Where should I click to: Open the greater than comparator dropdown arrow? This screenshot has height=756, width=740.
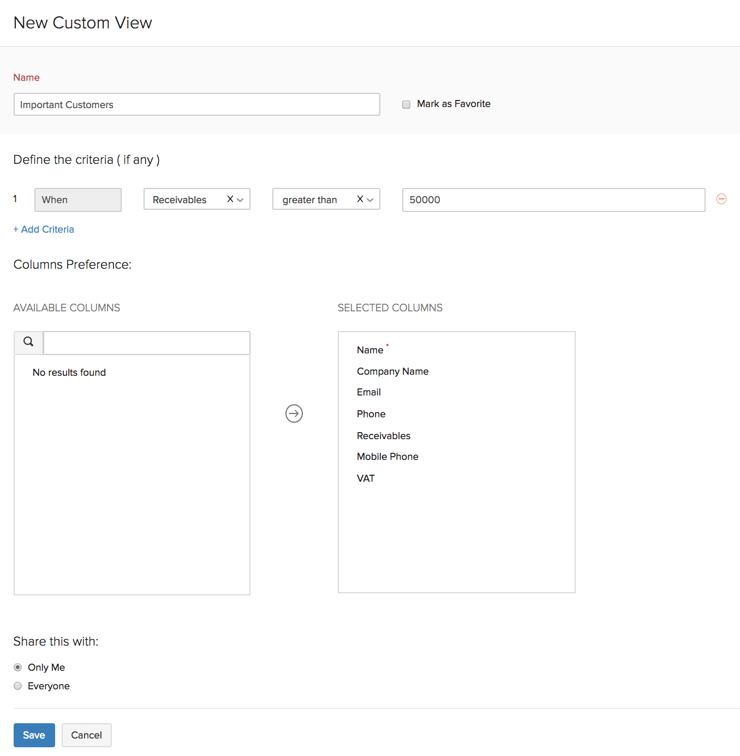[x=371, y=200]
